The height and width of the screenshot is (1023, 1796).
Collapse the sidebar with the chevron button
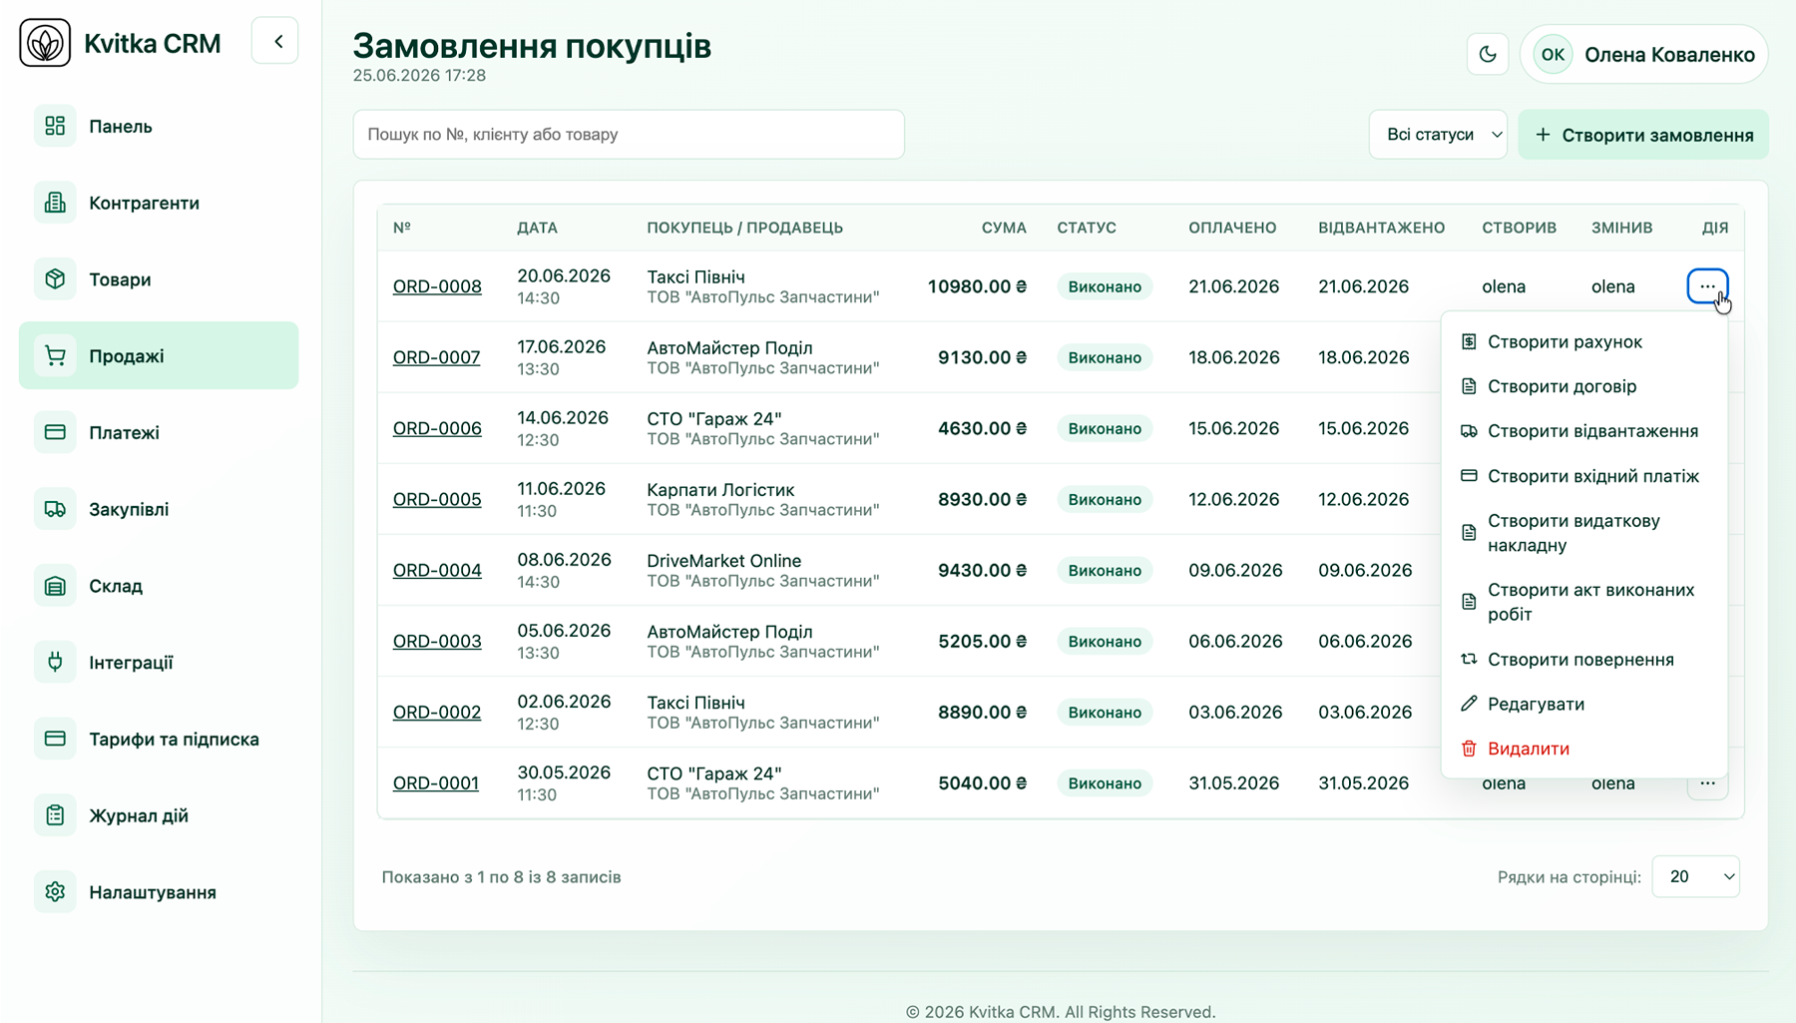point(275,42)
